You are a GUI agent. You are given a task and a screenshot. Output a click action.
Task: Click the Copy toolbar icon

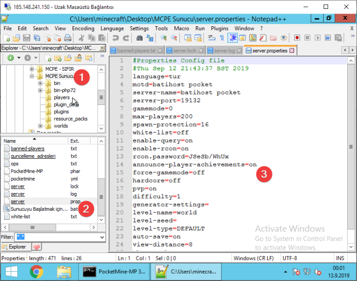[91, 38]
